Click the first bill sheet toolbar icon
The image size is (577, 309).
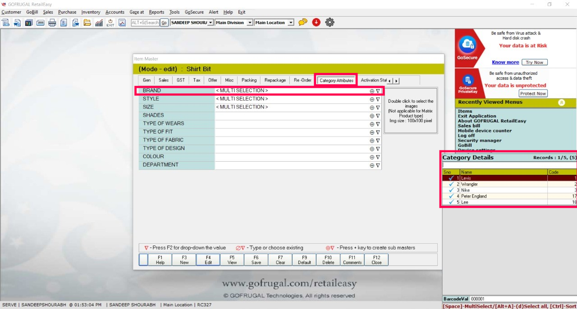[5, 23]
